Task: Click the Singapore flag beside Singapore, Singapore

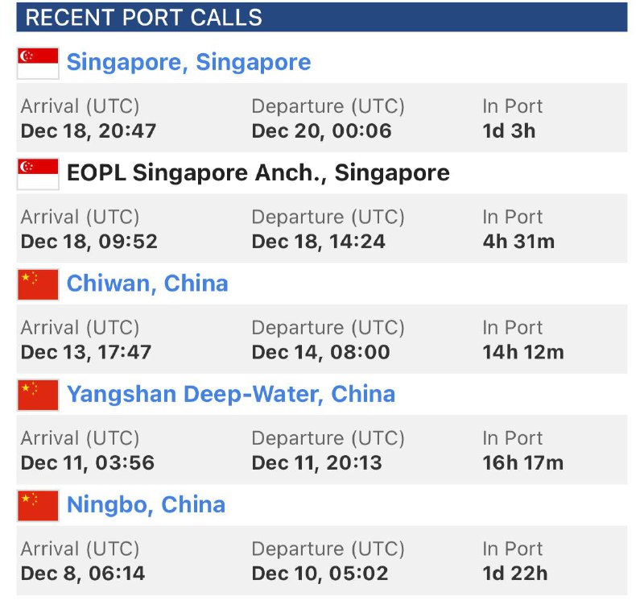Action: 38,63
